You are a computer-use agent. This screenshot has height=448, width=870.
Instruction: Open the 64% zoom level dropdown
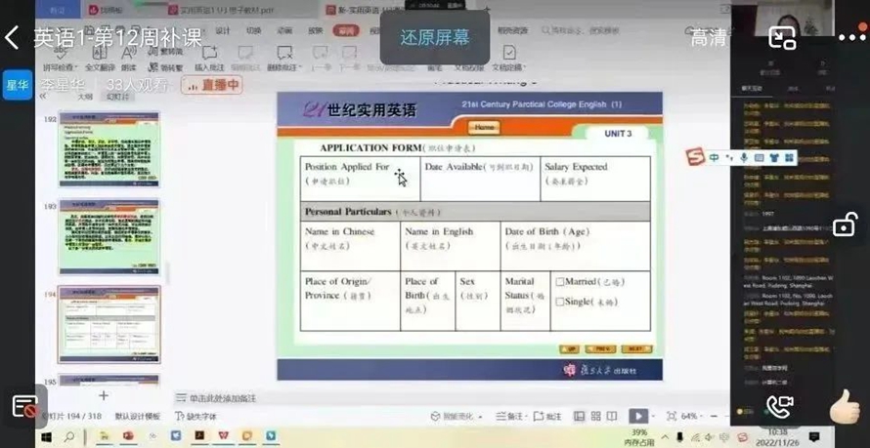tap(691, 417)
